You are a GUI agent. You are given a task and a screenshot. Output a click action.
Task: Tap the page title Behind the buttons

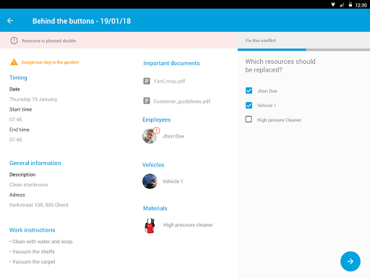click(x=82, y=21)
